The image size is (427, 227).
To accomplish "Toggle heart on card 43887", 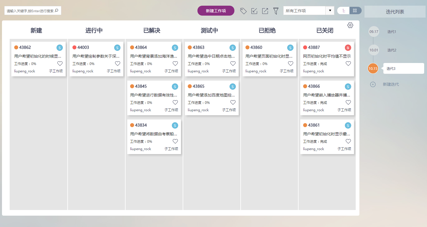I will pos(348,64).
